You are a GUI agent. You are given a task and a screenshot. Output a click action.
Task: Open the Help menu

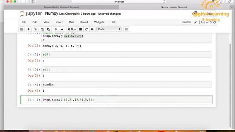113,22
